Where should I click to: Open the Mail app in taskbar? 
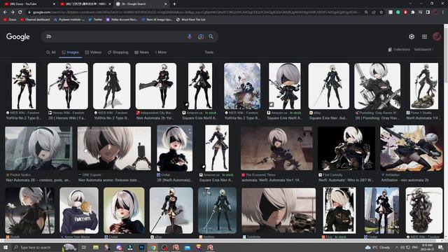(x=187, y=247)
